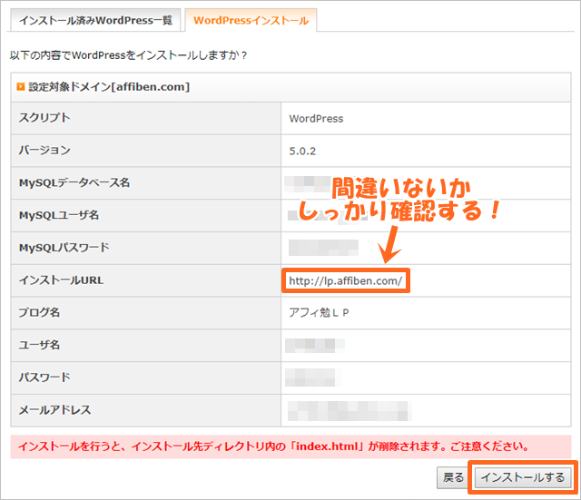Select the WordPress script value cell
Screen dimensions: 581x500
[x=316, y=119]
